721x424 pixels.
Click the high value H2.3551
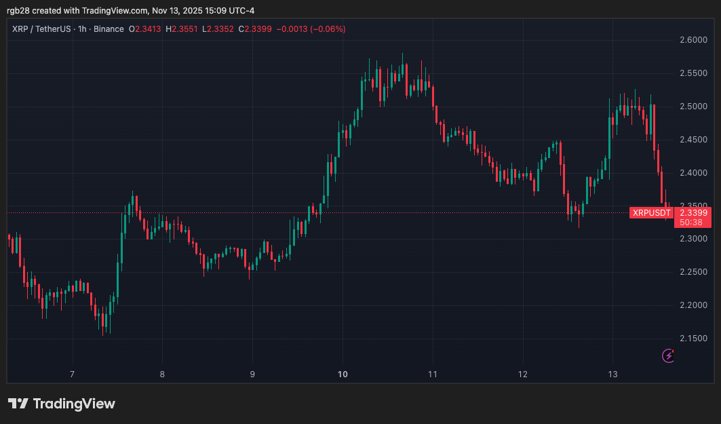pyautogui.click(x=184, y=29)
